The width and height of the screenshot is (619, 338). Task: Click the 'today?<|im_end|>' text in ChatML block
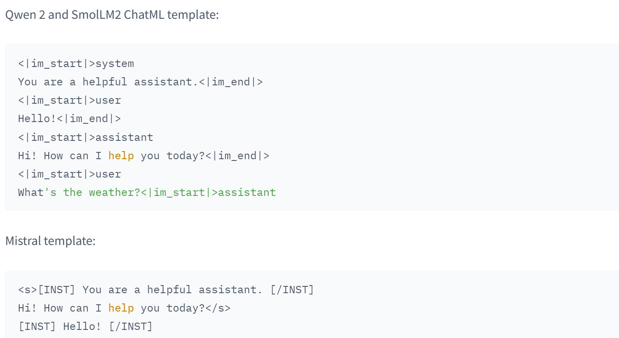(x=218, y=156)
